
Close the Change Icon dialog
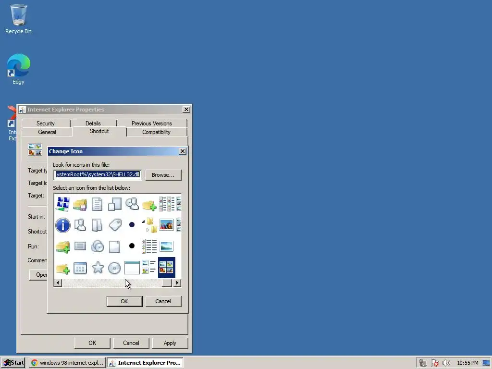coord(182,151)
